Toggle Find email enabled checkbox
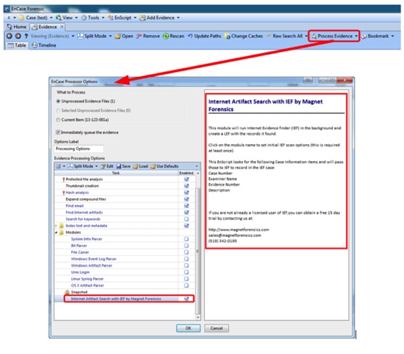 tap(187, 206)
